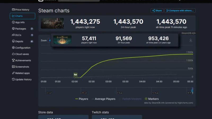Click the 1,443,275 players right now figure

pyautogui.click(x=85, y=22)
